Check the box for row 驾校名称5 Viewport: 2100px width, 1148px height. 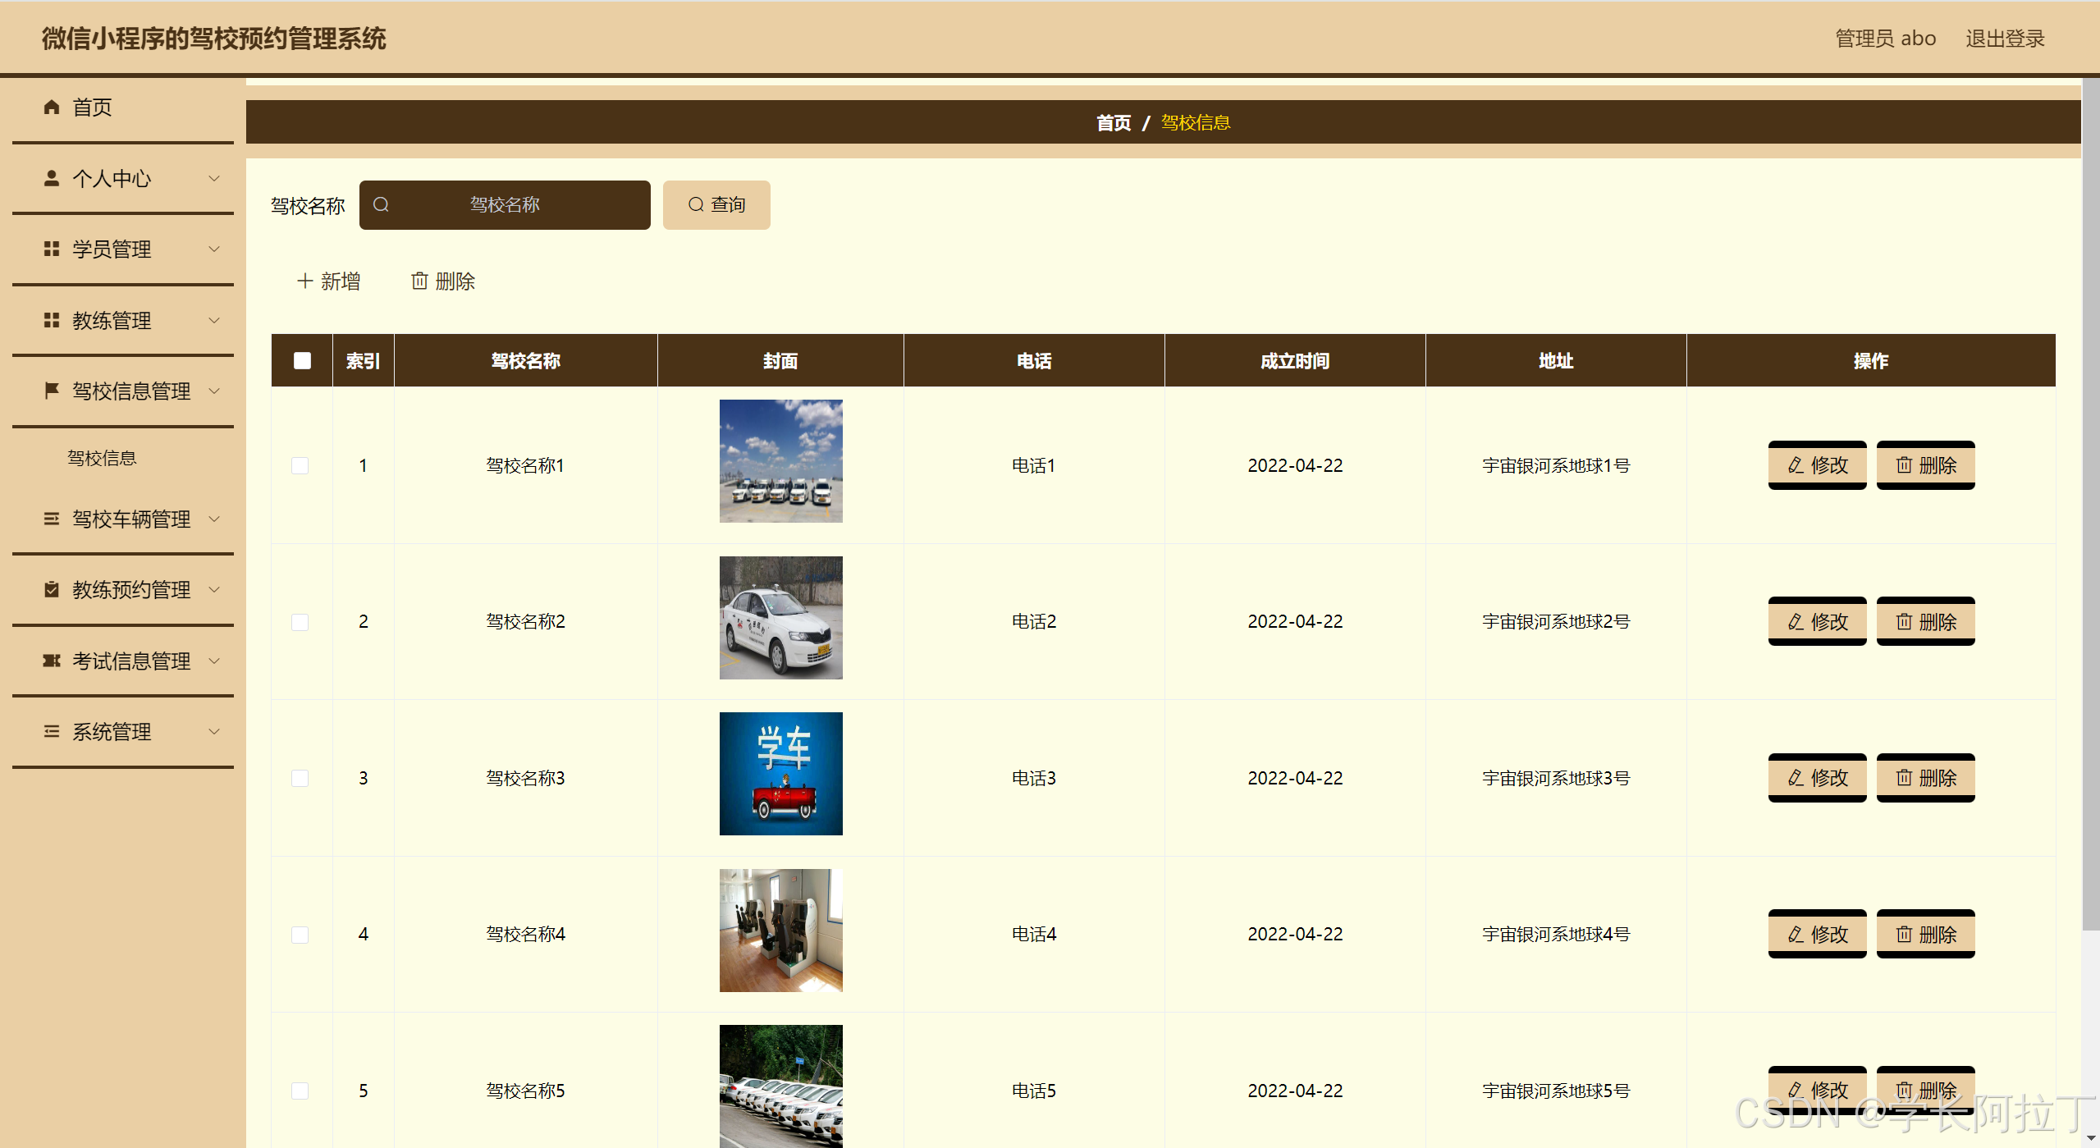[300, 1091]
